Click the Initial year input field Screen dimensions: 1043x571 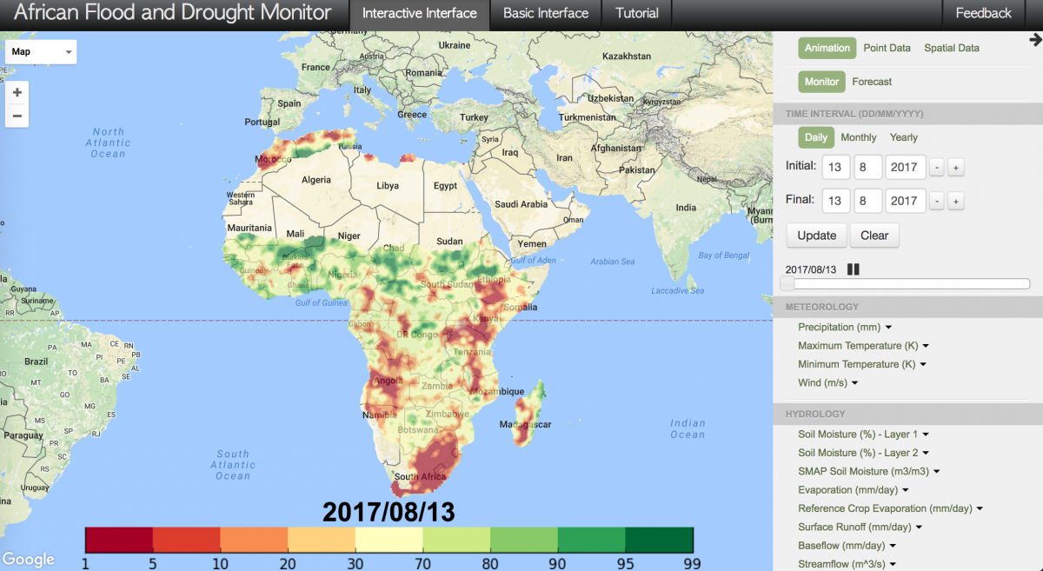click(904, 167)
